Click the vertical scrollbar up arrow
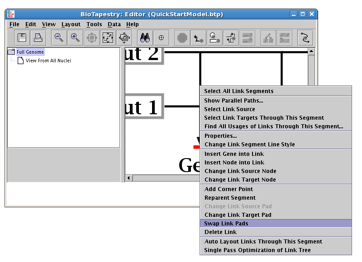 coord(311,51)
